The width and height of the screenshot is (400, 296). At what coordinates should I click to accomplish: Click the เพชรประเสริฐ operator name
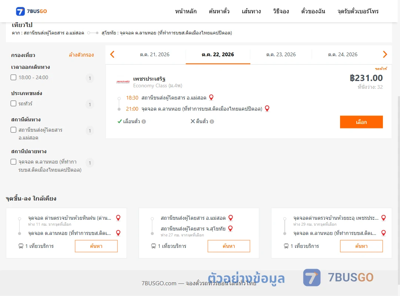(x=149, y=78)
